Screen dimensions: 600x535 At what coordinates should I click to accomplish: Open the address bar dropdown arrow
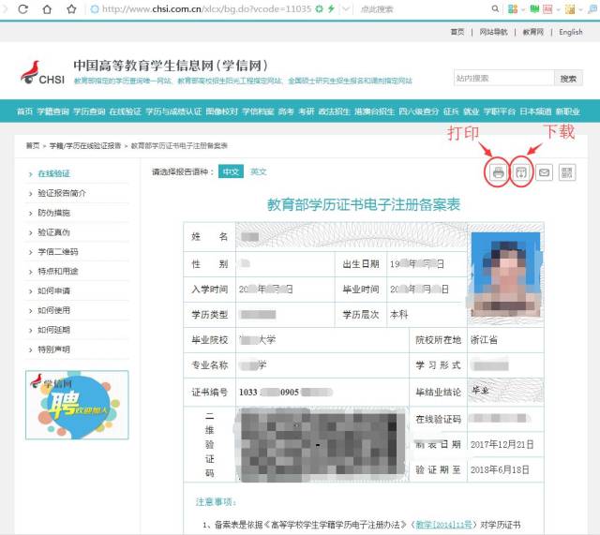346,8
